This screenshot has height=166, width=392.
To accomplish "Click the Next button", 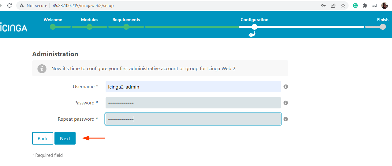I will click(x=65, y=138).
